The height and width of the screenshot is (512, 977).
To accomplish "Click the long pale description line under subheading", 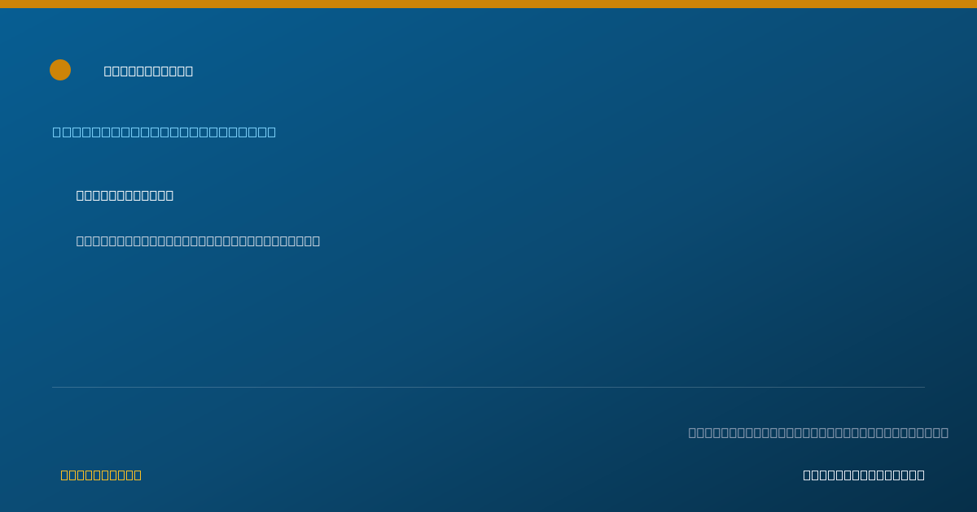I will (x=198, y=241).
